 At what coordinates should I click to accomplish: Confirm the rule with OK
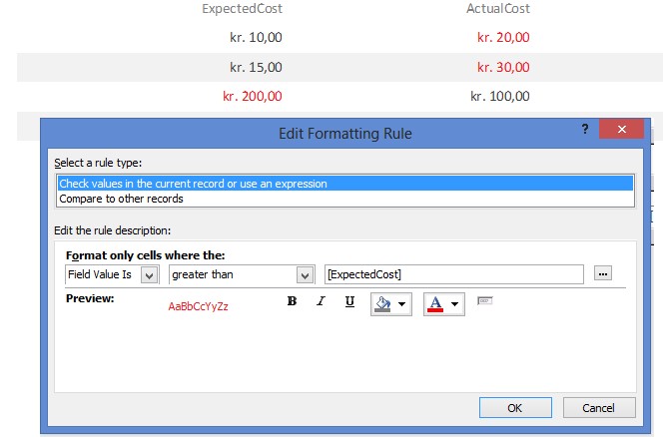[515, 408]
